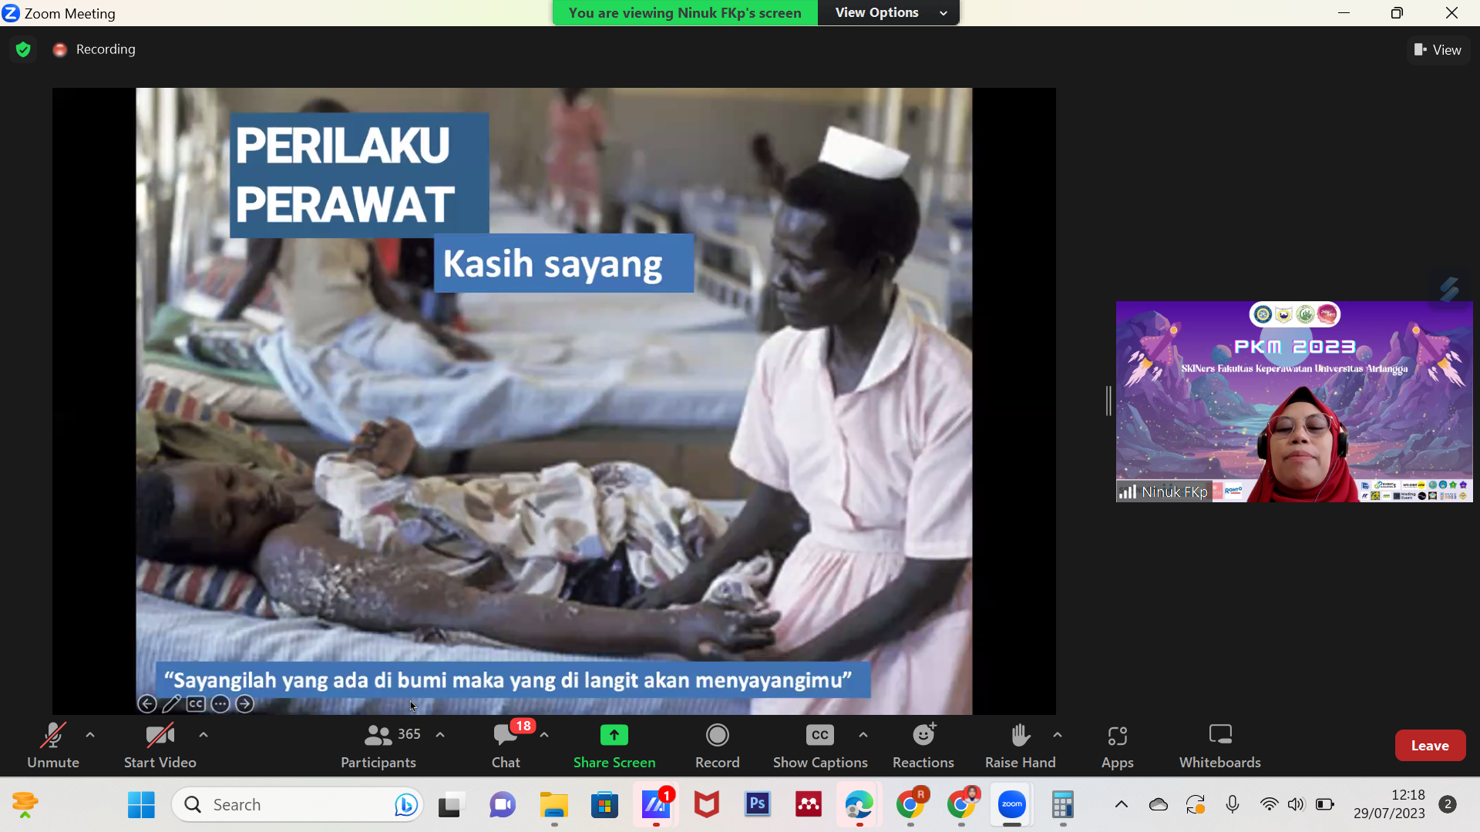Click the Whiteboards icon

pyautogui.click(x=1219, y=745)
